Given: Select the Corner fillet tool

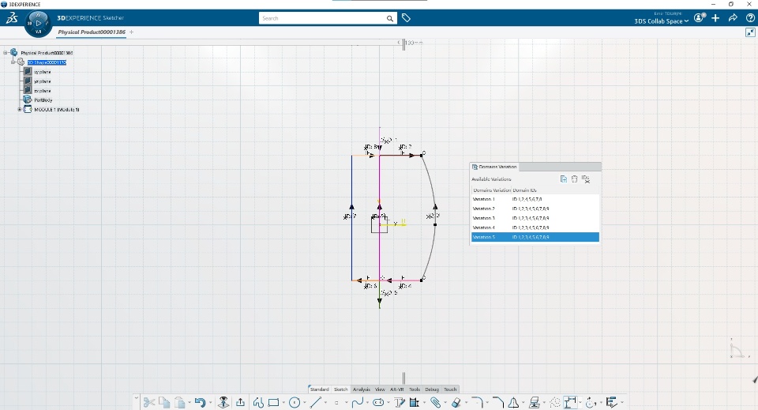Looking at the screenshot, I should point(477,402).
